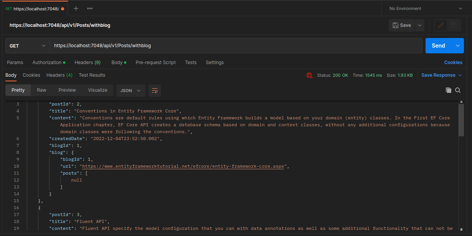Select the Preview view mode
The height and width of the screenshot is (236, 472).
click(67, 90)
